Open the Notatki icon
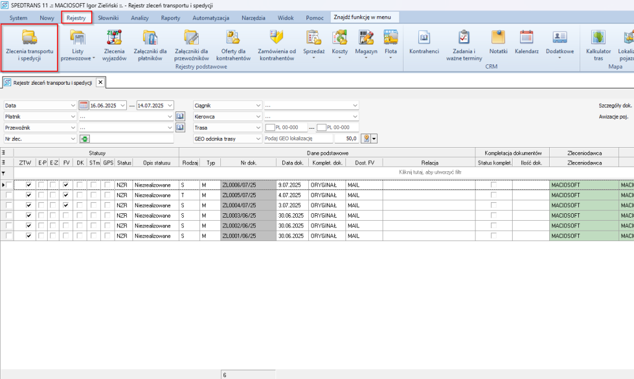This screenshot has height=379, width=634. tap(498, 43)
